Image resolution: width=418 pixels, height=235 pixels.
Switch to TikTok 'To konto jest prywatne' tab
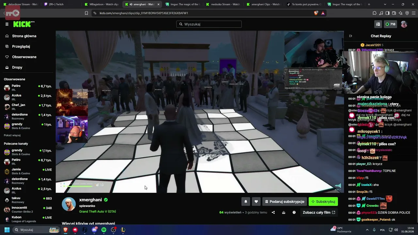304,4
